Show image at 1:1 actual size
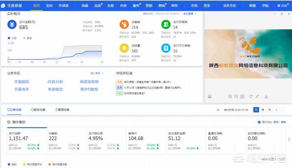The height and width of the screenshot is (168, 292). coord(242,96)
